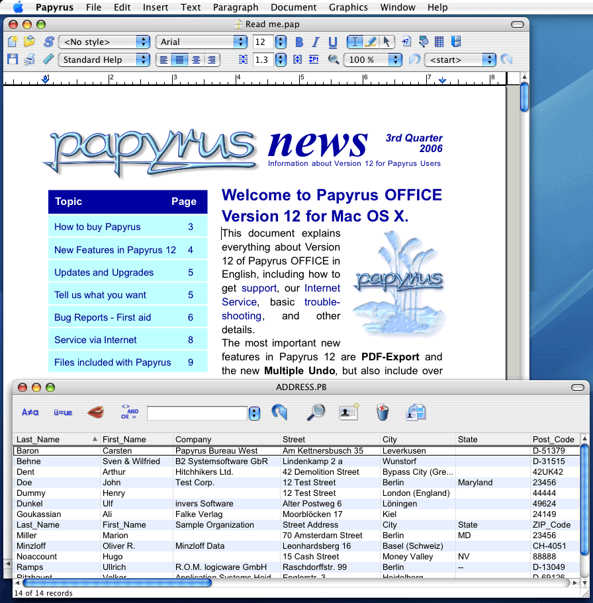Click 'Service via Internet' topic link
The height and width of the screenshot is (603, 593).
pyautogui.click(x=95, y=340)
